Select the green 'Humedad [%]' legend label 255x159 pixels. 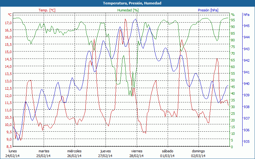click(128, 10)
